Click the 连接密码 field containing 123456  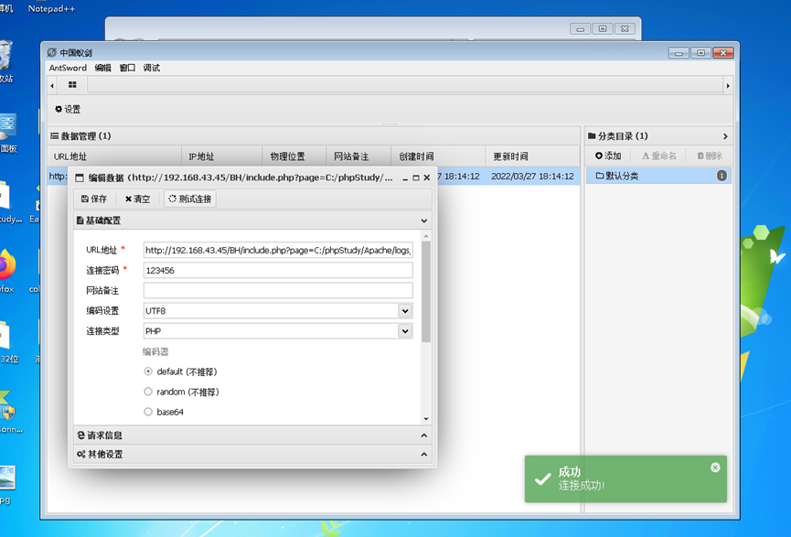pyautogui.click(x=278, y=270)
